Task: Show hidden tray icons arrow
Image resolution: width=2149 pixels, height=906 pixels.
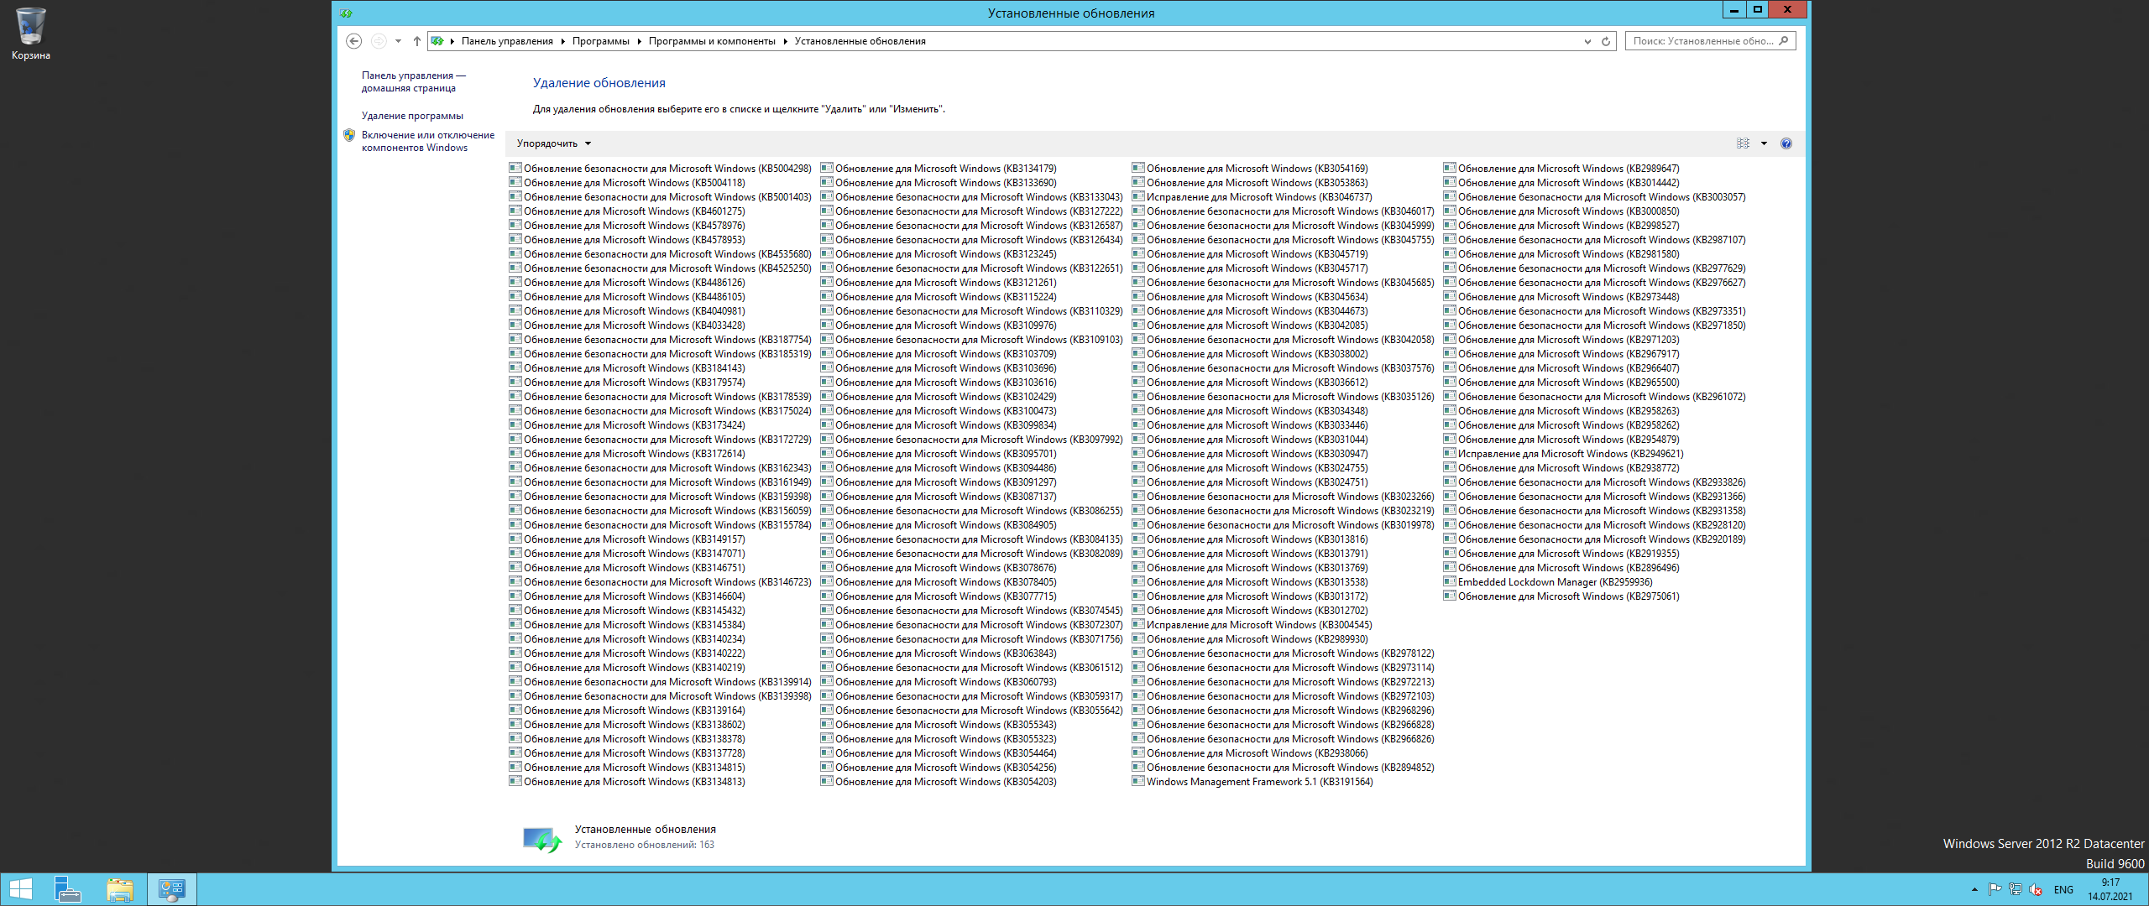Action: click(x=1974, y=890)
